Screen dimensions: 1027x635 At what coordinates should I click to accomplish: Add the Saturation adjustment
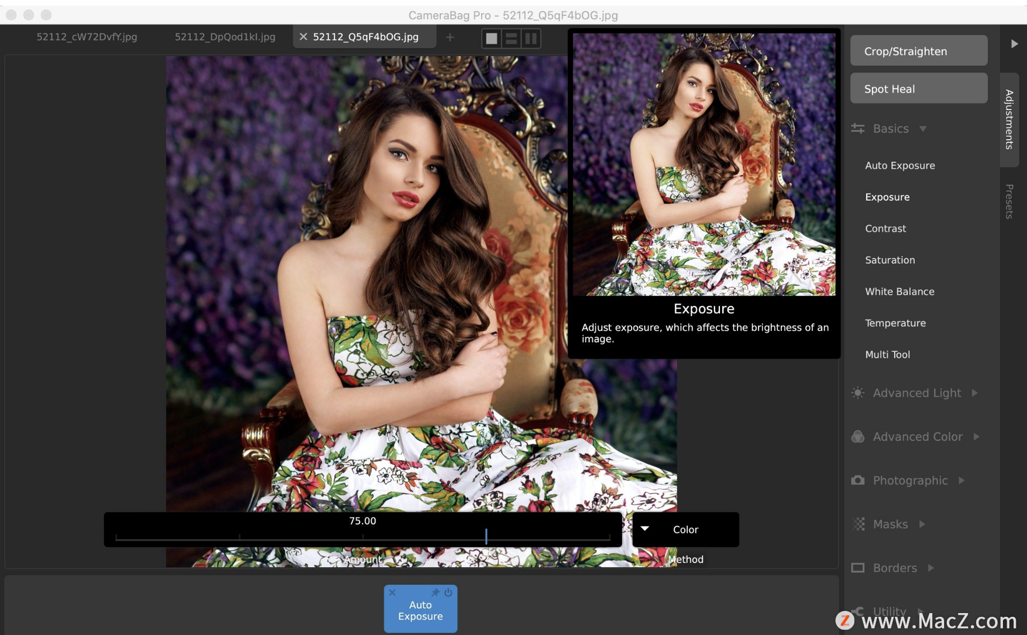click(890, 260)
